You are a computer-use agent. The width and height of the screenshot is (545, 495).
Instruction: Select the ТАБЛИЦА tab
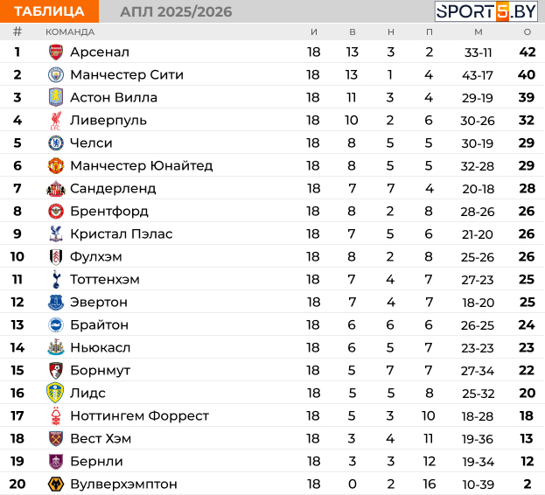tap(50, 11)
